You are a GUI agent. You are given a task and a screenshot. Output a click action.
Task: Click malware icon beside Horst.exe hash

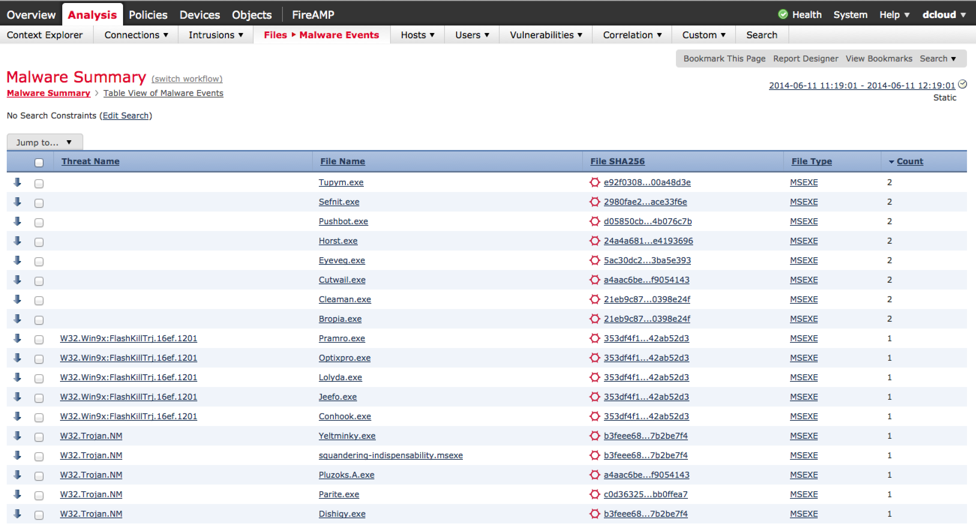[x=595, y=241]
